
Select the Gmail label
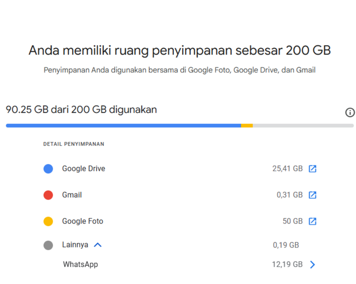tap(72, 195)
